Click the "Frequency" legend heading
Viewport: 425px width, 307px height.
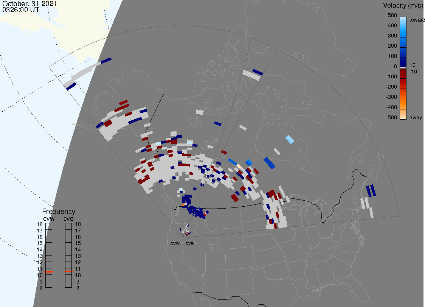[x=59, y=212]
